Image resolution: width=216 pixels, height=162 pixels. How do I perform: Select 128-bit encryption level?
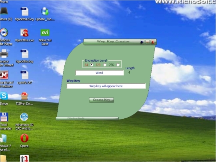tap(105, 65)
